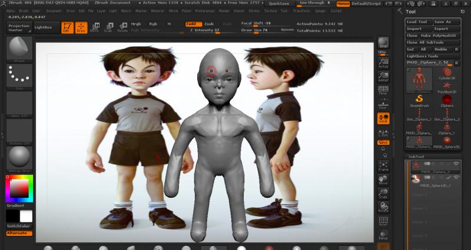This screenshot has height=250, width=471.
Task: Open the Alpha Off selector
Action: click(19, 104)
